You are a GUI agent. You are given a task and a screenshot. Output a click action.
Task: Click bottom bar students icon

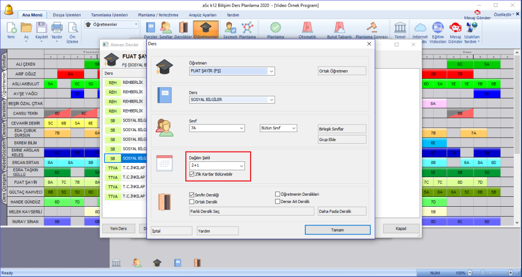tap(136, 263)
